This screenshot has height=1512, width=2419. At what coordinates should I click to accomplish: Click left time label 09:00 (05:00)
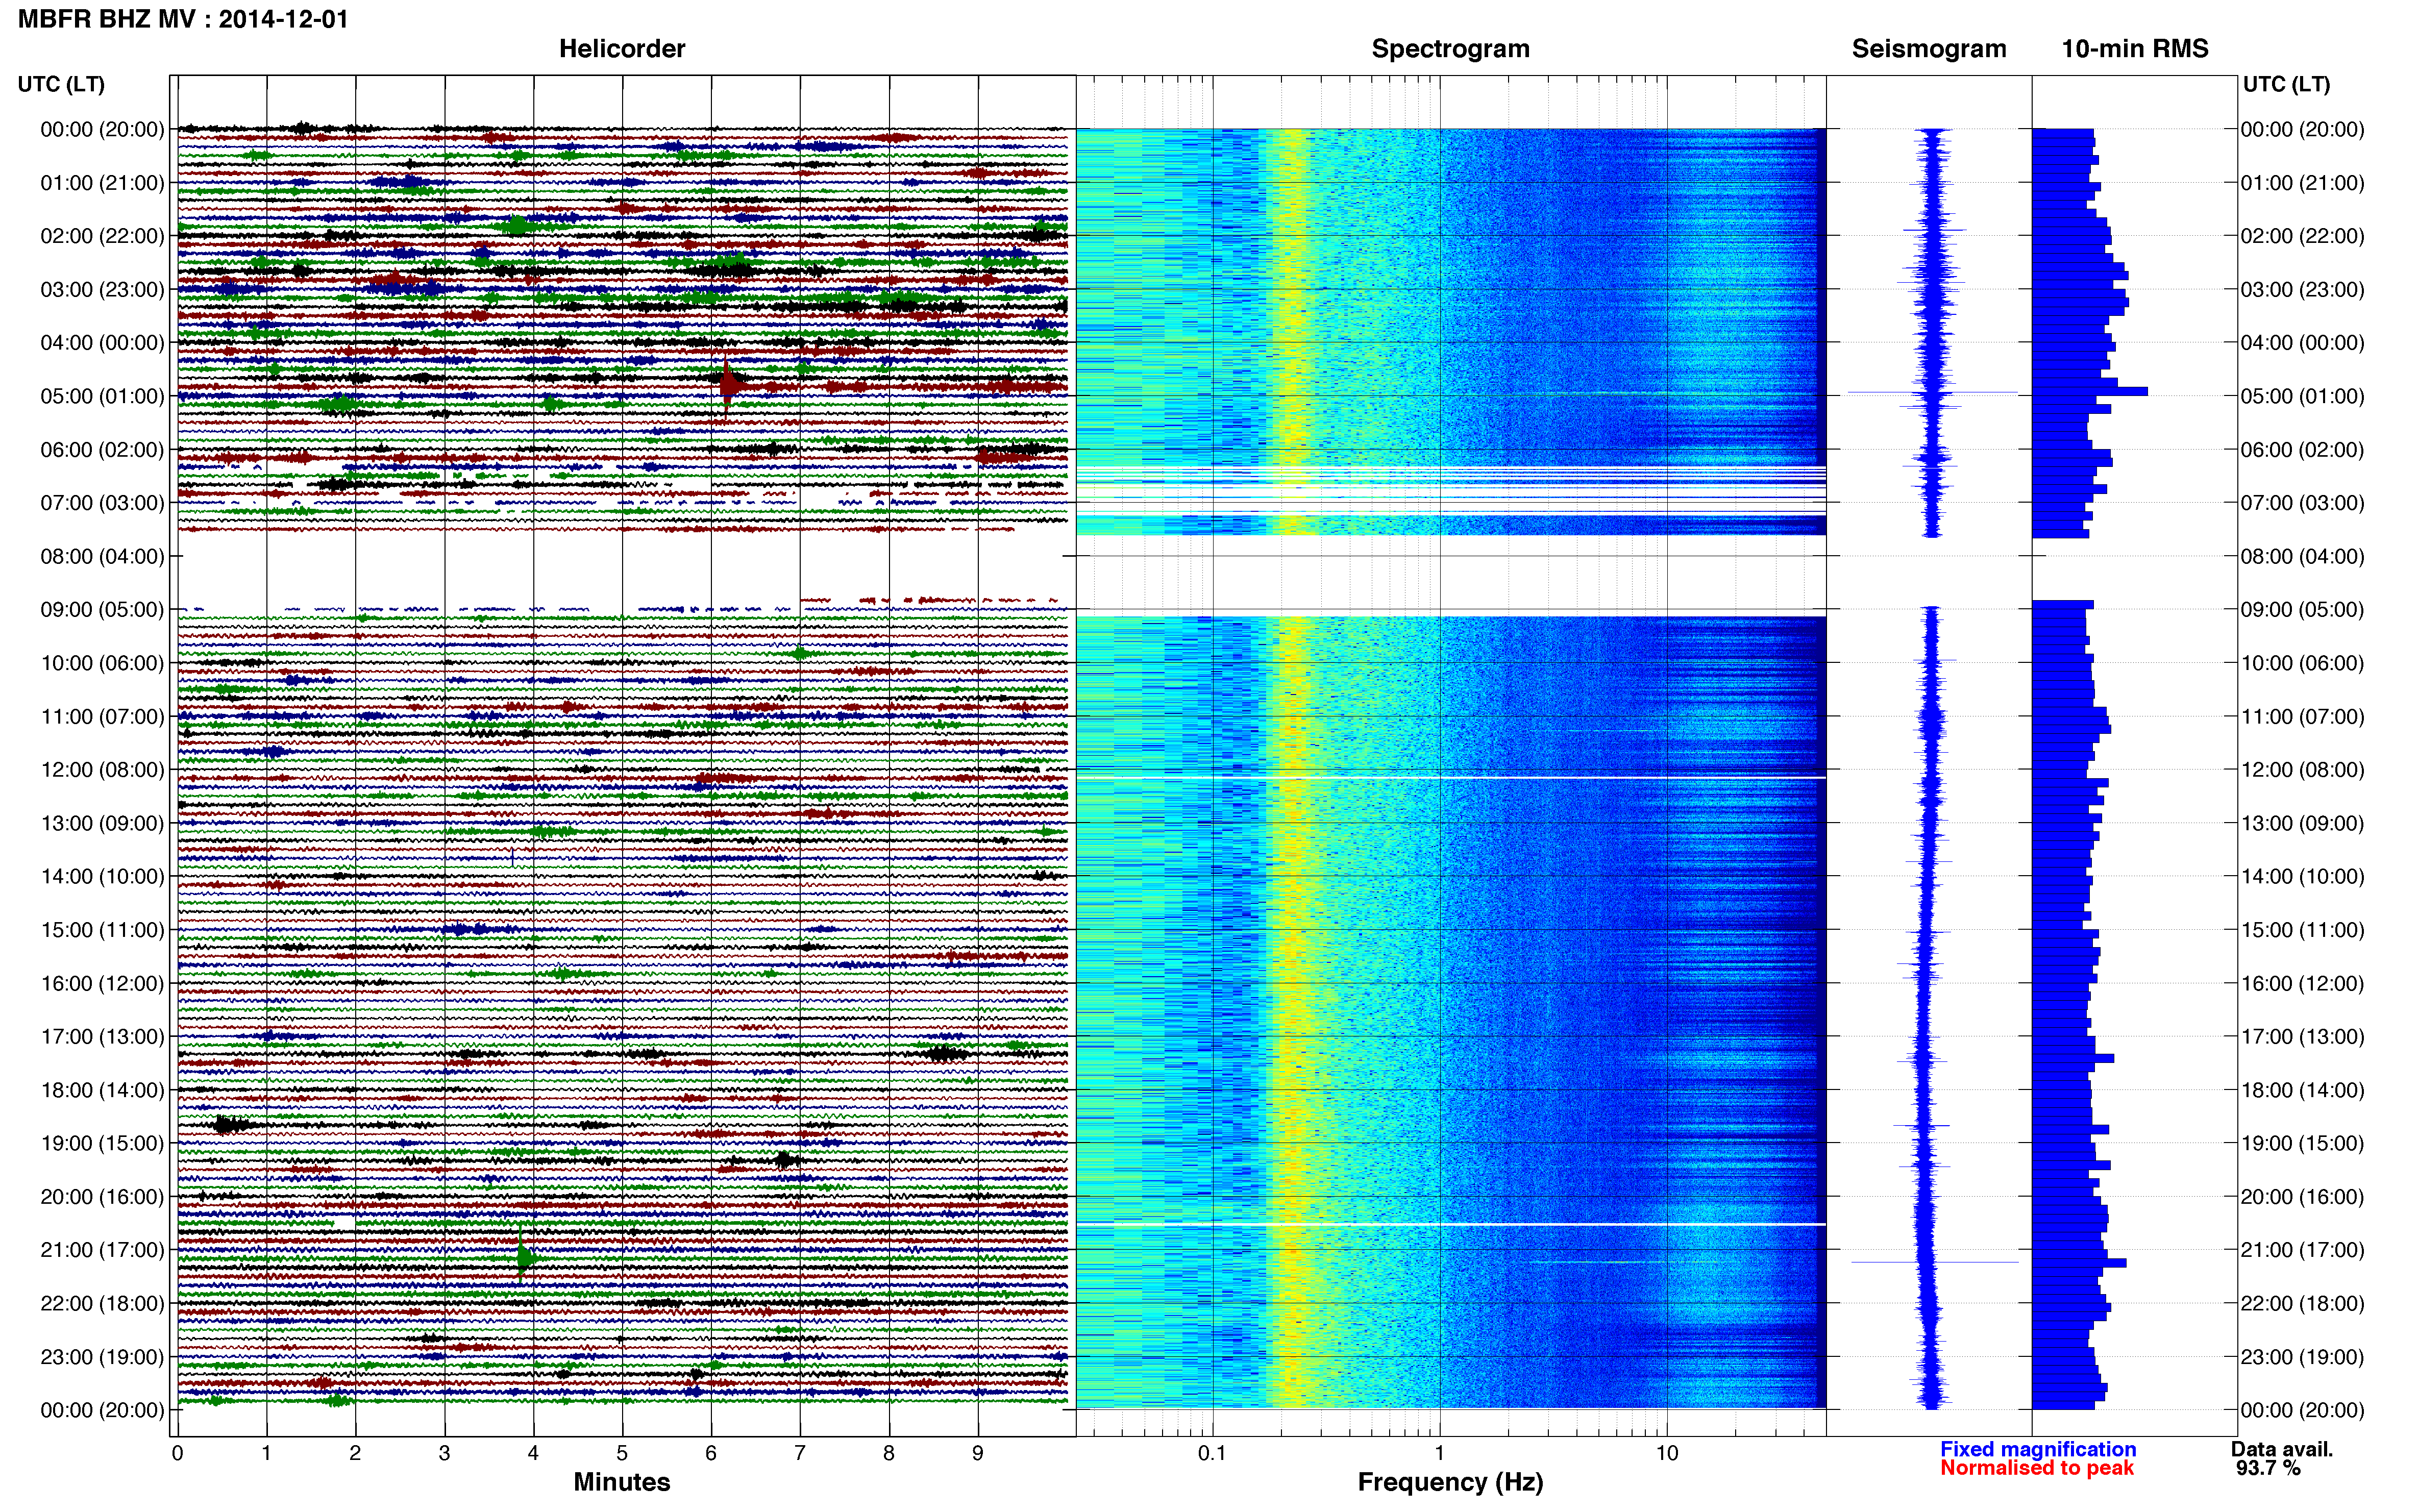click(x=102, y=610)
